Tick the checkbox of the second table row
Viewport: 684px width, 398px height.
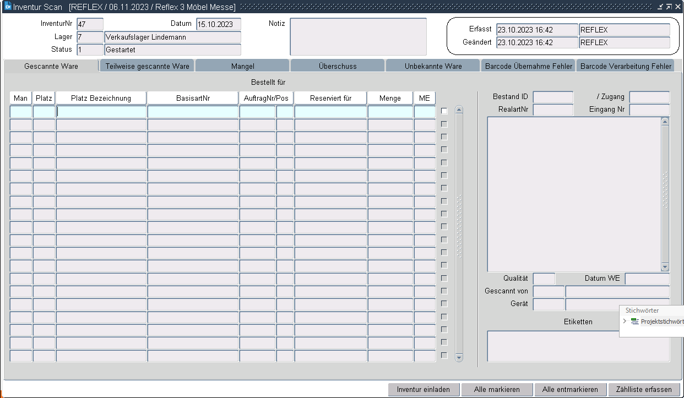coord(444,124)
